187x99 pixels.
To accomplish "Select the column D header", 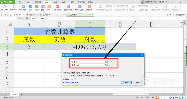I will pos(121,24).
